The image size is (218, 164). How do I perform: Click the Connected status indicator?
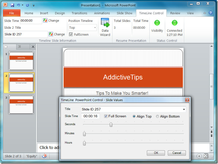click(174, 23)
